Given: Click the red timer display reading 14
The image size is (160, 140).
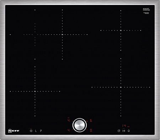Looking at the screenshot, I should click(124, 125).
